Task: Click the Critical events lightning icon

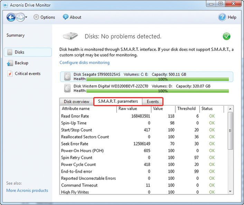Action: [x=10, y=74]
